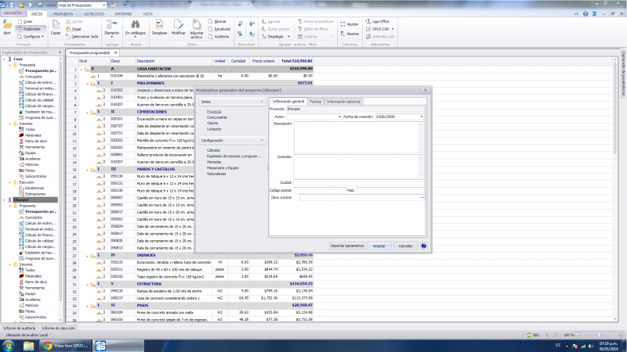Viewport: 627px width, 352px height.
Task: Open the Autor dropdown in the dialog
Action: [x=339, y=117]
